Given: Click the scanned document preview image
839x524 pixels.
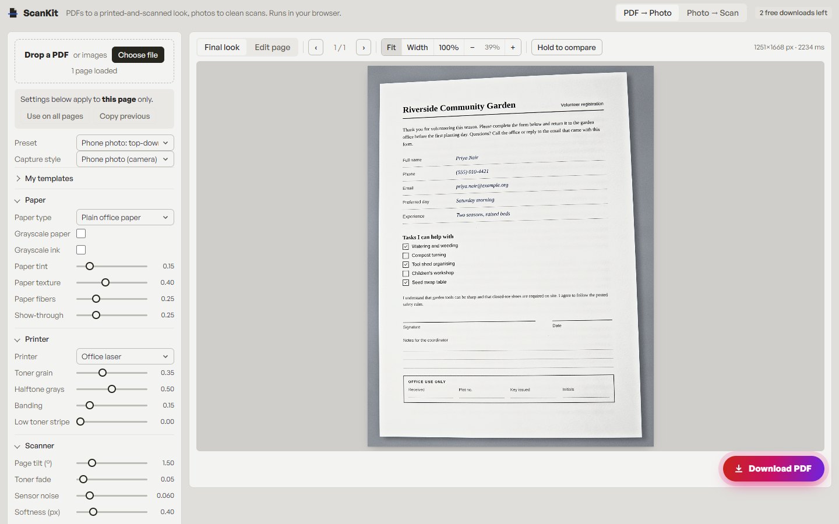Looking at the screenshot, I should (510, 256).
